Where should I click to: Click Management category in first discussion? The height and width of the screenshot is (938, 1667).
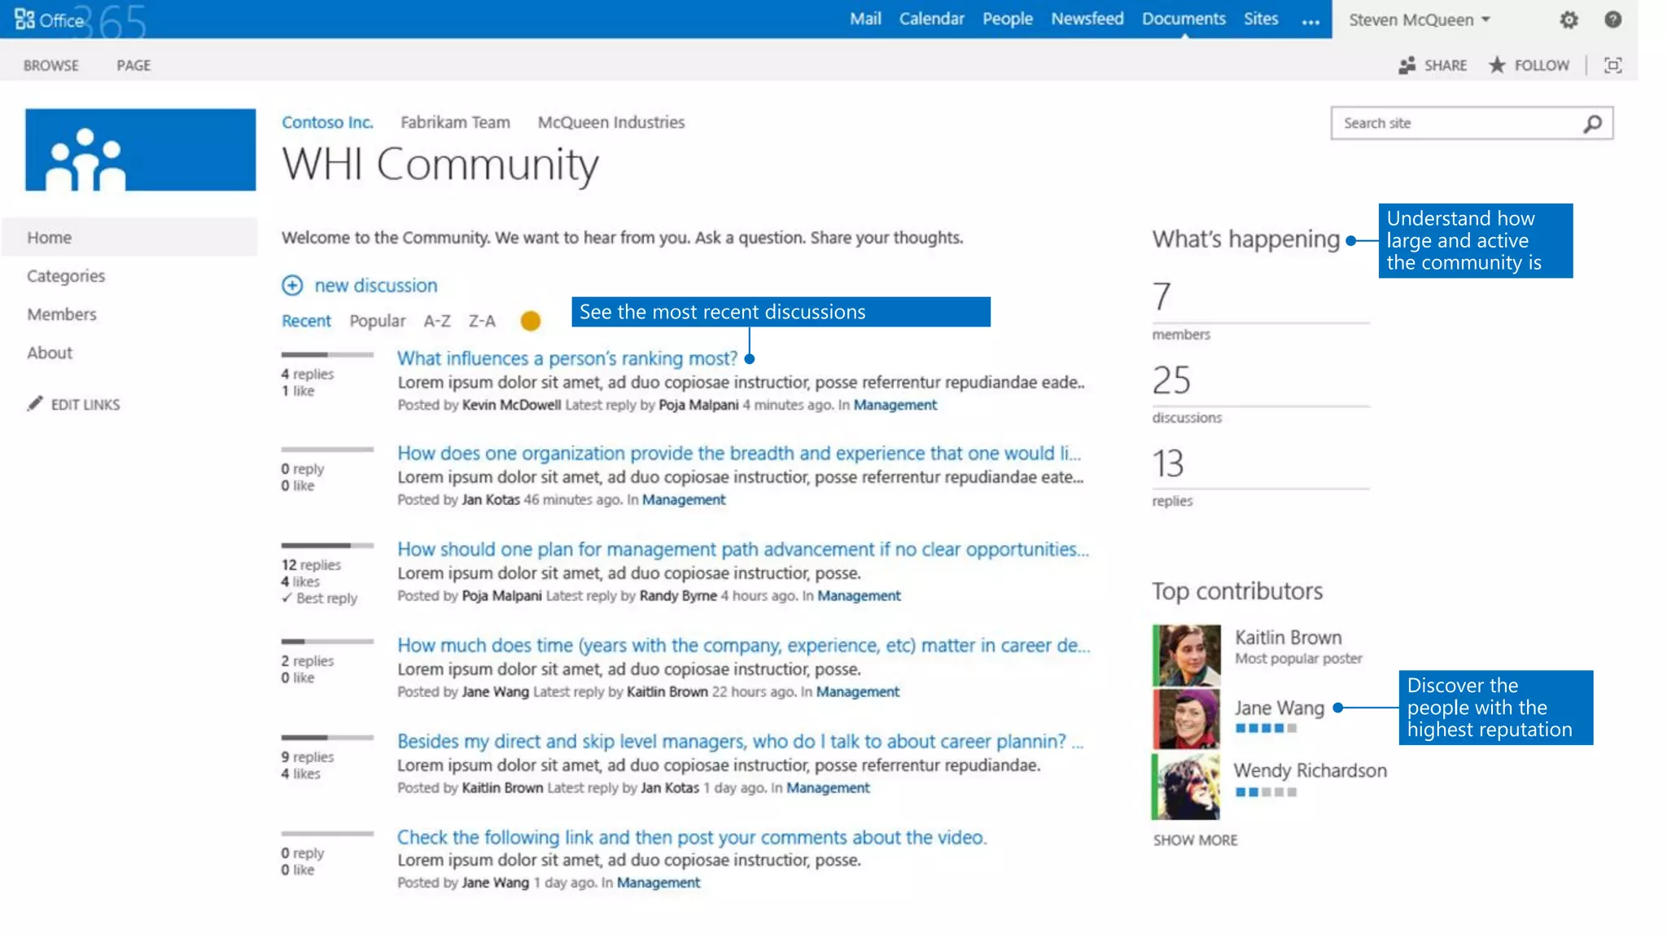point(895,405)
